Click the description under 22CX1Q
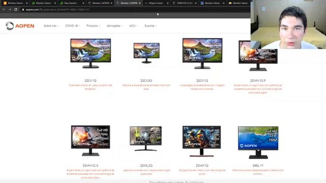Viewport: 326px width, 183px height. [202, 87]
